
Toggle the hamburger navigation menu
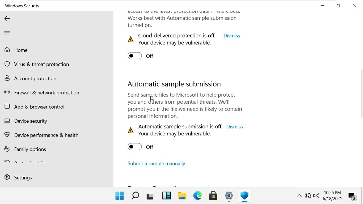tap(7, 33)
